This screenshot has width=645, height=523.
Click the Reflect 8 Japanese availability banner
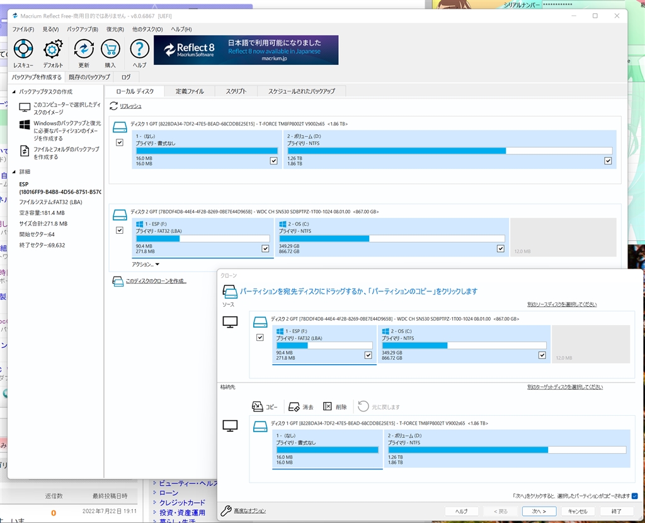pos(246,50)
